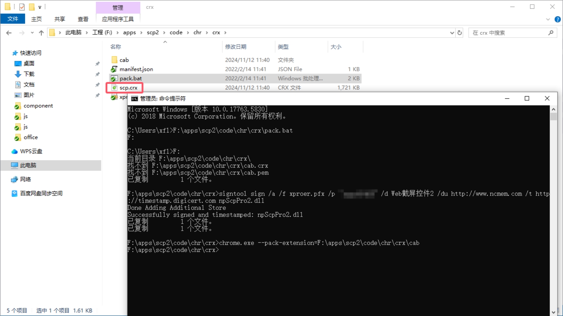The image size is (563, 316).
Task: Select the manifest.json file icon
Action: pos(114,69)
